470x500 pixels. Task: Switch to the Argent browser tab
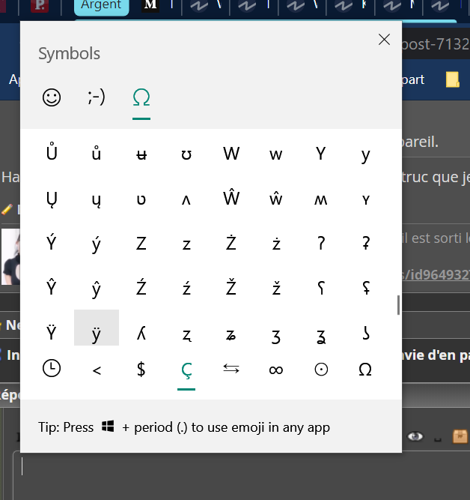click(x=101, y=6)
